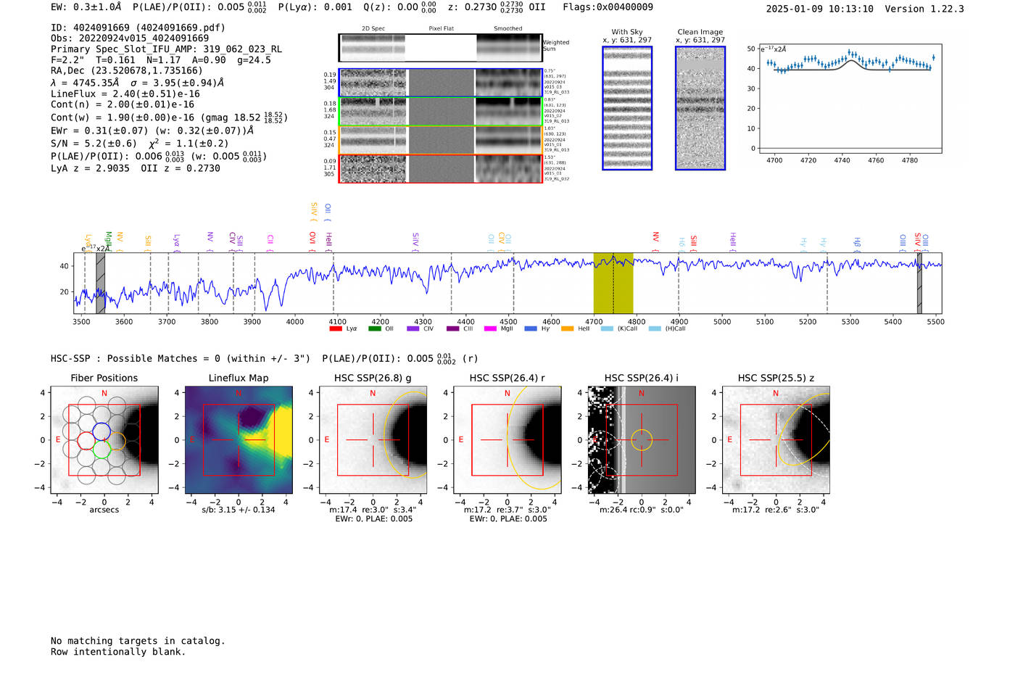Open the HSC SSP(26.8) g cutout
This screenshot has height=691, width=1015.
tap(373, 440)
